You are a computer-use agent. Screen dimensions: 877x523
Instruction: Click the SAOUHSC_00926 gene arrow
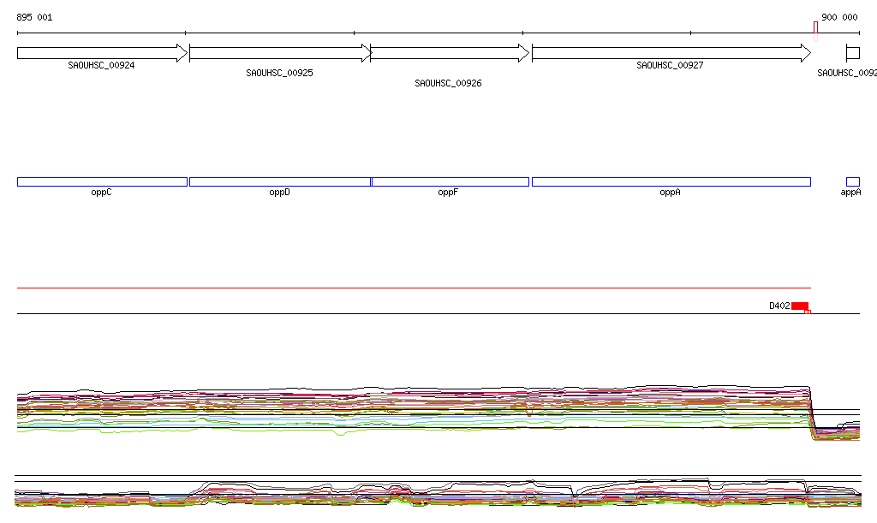pyautogui.click(x=449, y=53)
